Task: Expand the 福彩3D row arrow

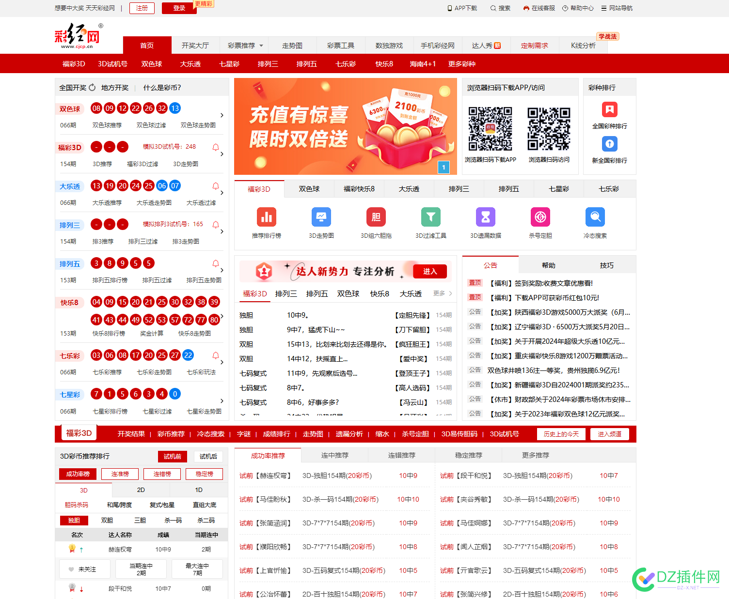Action: point(222,154)
